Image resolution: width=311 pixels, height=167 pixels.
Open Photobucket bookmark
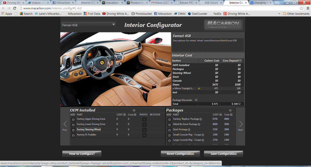click(x=142, y=14)
